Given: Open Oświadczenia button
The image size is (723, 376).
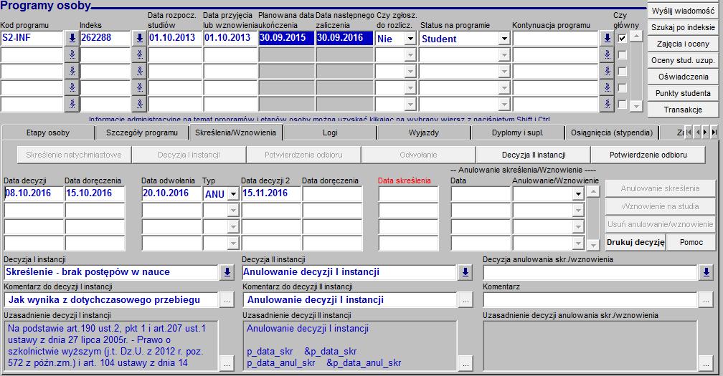Looking at the screenshot, I should (683, 77).
